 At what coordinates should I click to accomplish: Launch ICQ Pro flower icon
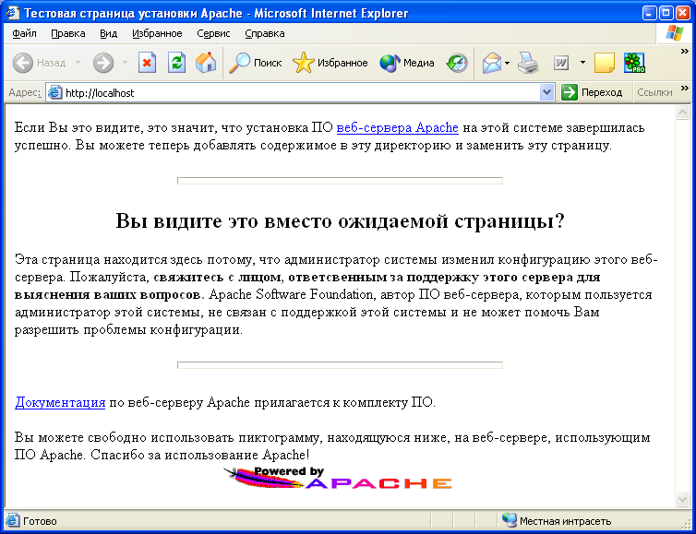point(634,63)
